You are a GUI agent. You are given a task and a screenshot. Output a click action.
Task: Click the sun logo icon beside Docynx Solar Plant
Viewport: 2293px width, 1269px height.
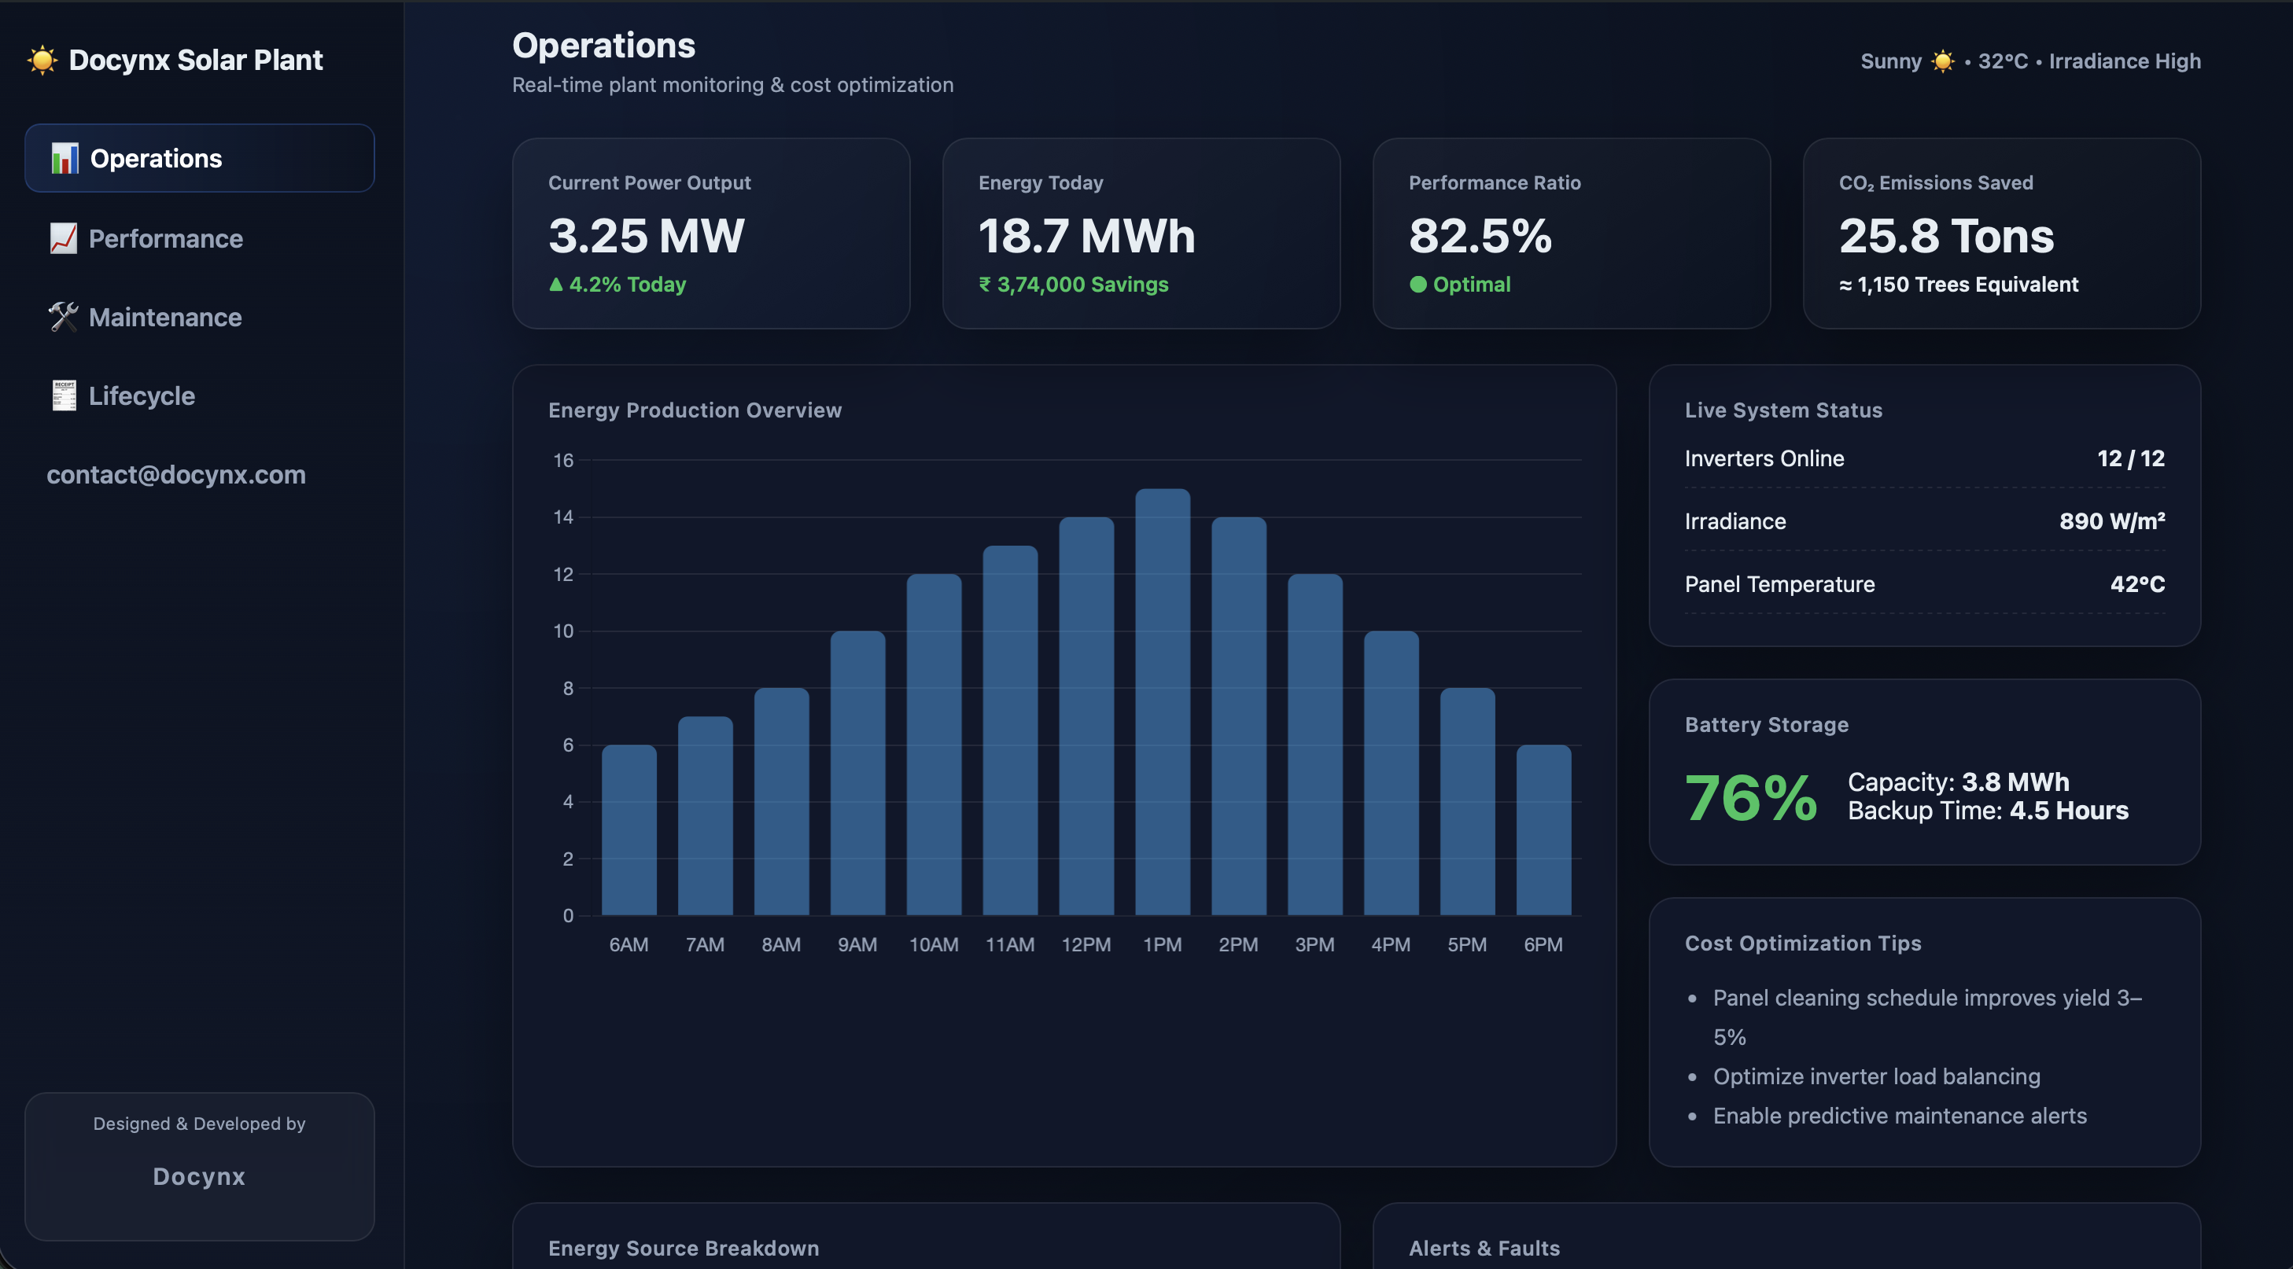click(x=42, y=60)
